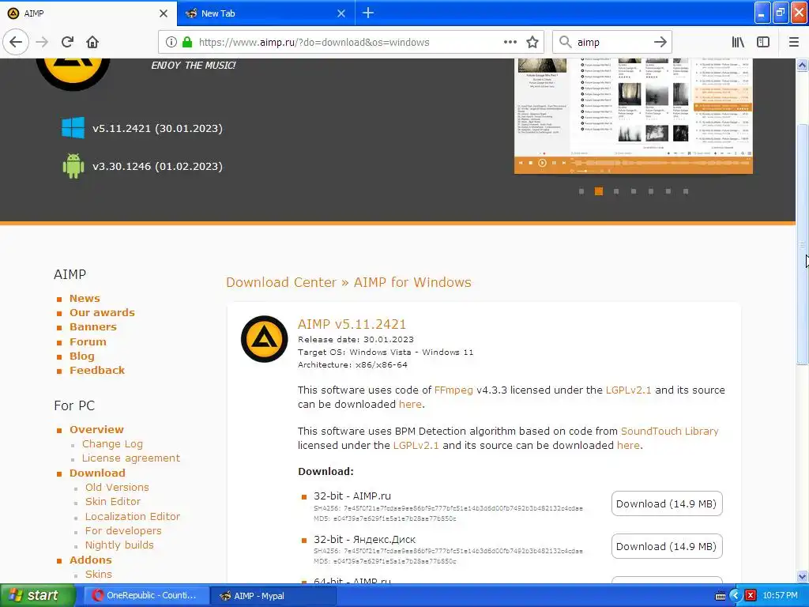Screen dimensions: 809x607
Task: Toggle the sidebar view icon
Action: pyautogui.click(x=763, y=43)
